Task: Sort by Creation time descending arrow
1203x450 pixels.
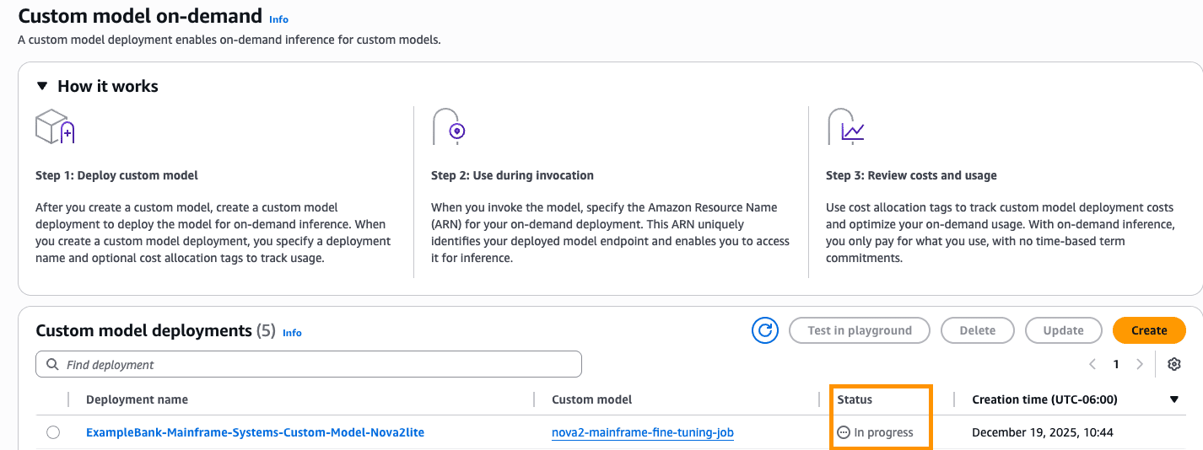Action: [1173, 399]
